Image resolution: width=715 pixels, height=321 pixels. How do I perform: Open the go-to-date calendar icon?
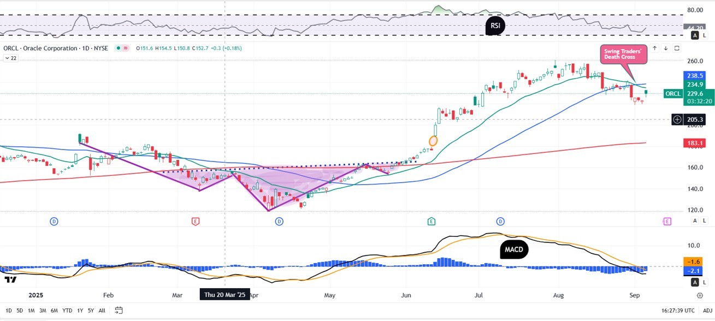(x=119, y=310)
